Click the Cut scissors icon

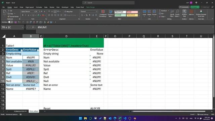[8, 11]
